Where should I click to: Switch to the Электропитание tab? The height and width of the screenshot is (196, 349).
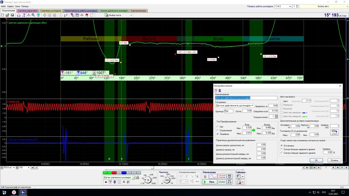tap(138, 11)
